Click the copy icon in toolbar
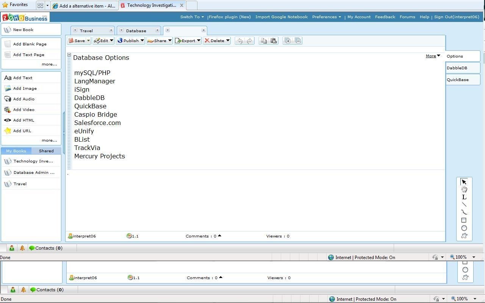 coord(264,41)
